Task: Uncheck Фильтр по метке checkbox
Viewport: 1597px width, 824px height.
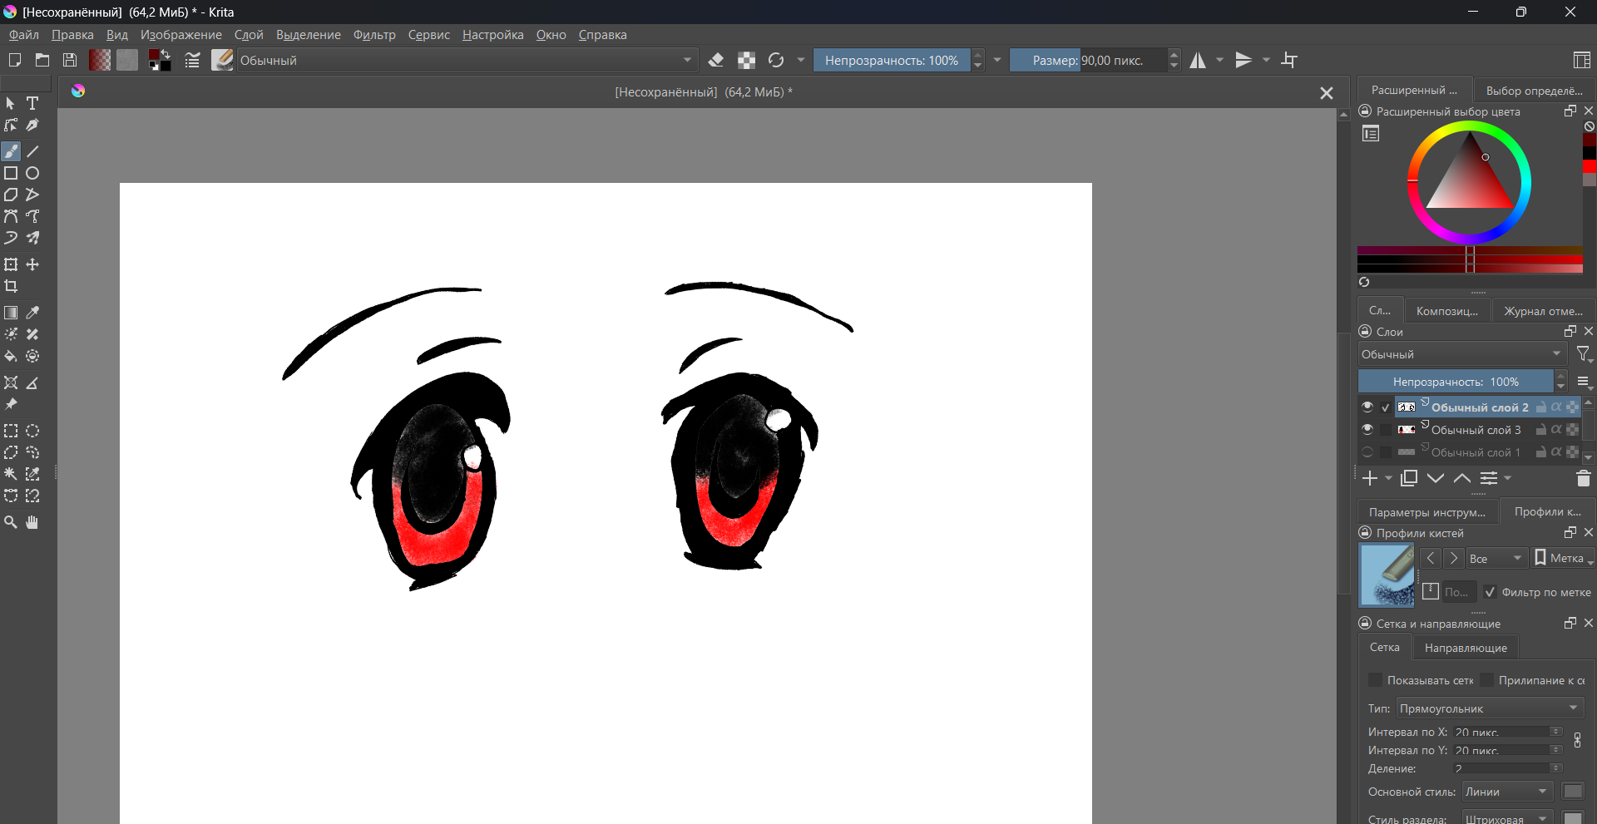Action: click(1491, 592)
